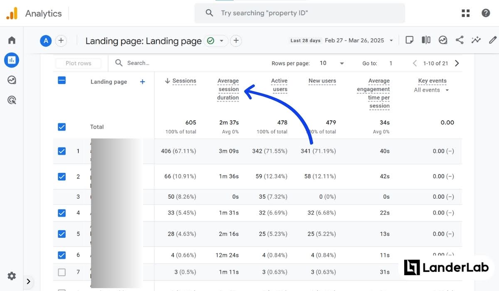Viewport: 499px width, 291px height.
Task: Click the 'Last 28 days' label
Action: pos(305,40)
